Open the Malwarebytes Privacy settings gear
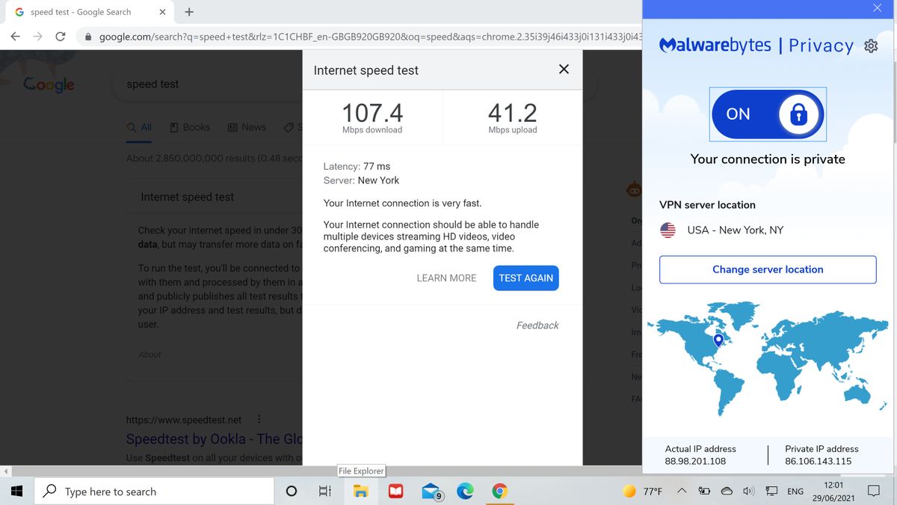 coord(871,45)
